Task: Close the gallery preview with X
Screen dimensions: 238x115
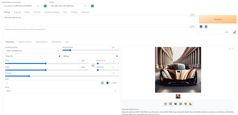Action: (233, 49)
